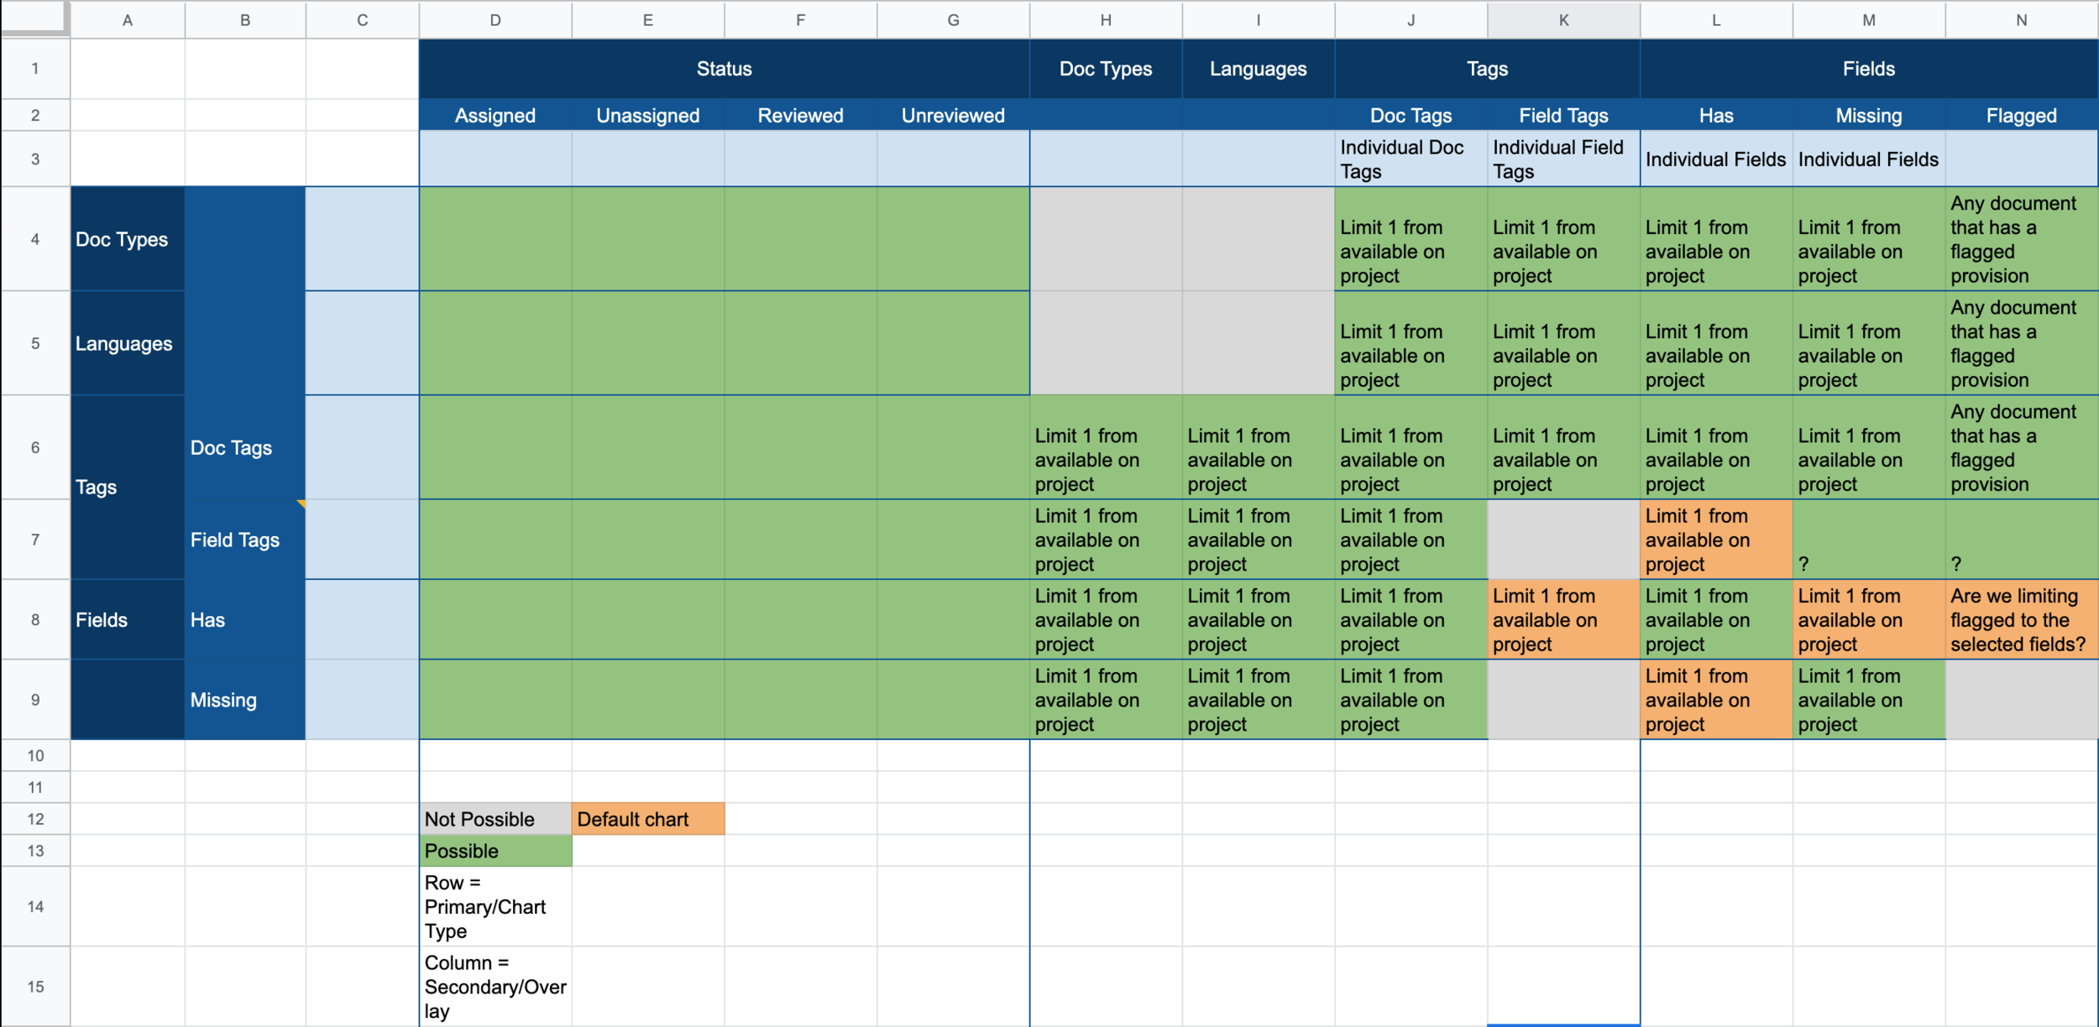Select row 12 header
Image resolution: width=2099 pixels, height=1027 pixels.
point(35,819)
